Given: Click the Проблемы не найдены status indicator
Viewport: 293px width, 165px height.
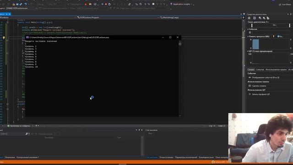Looking at the screenshot, I should pos(18,126).
